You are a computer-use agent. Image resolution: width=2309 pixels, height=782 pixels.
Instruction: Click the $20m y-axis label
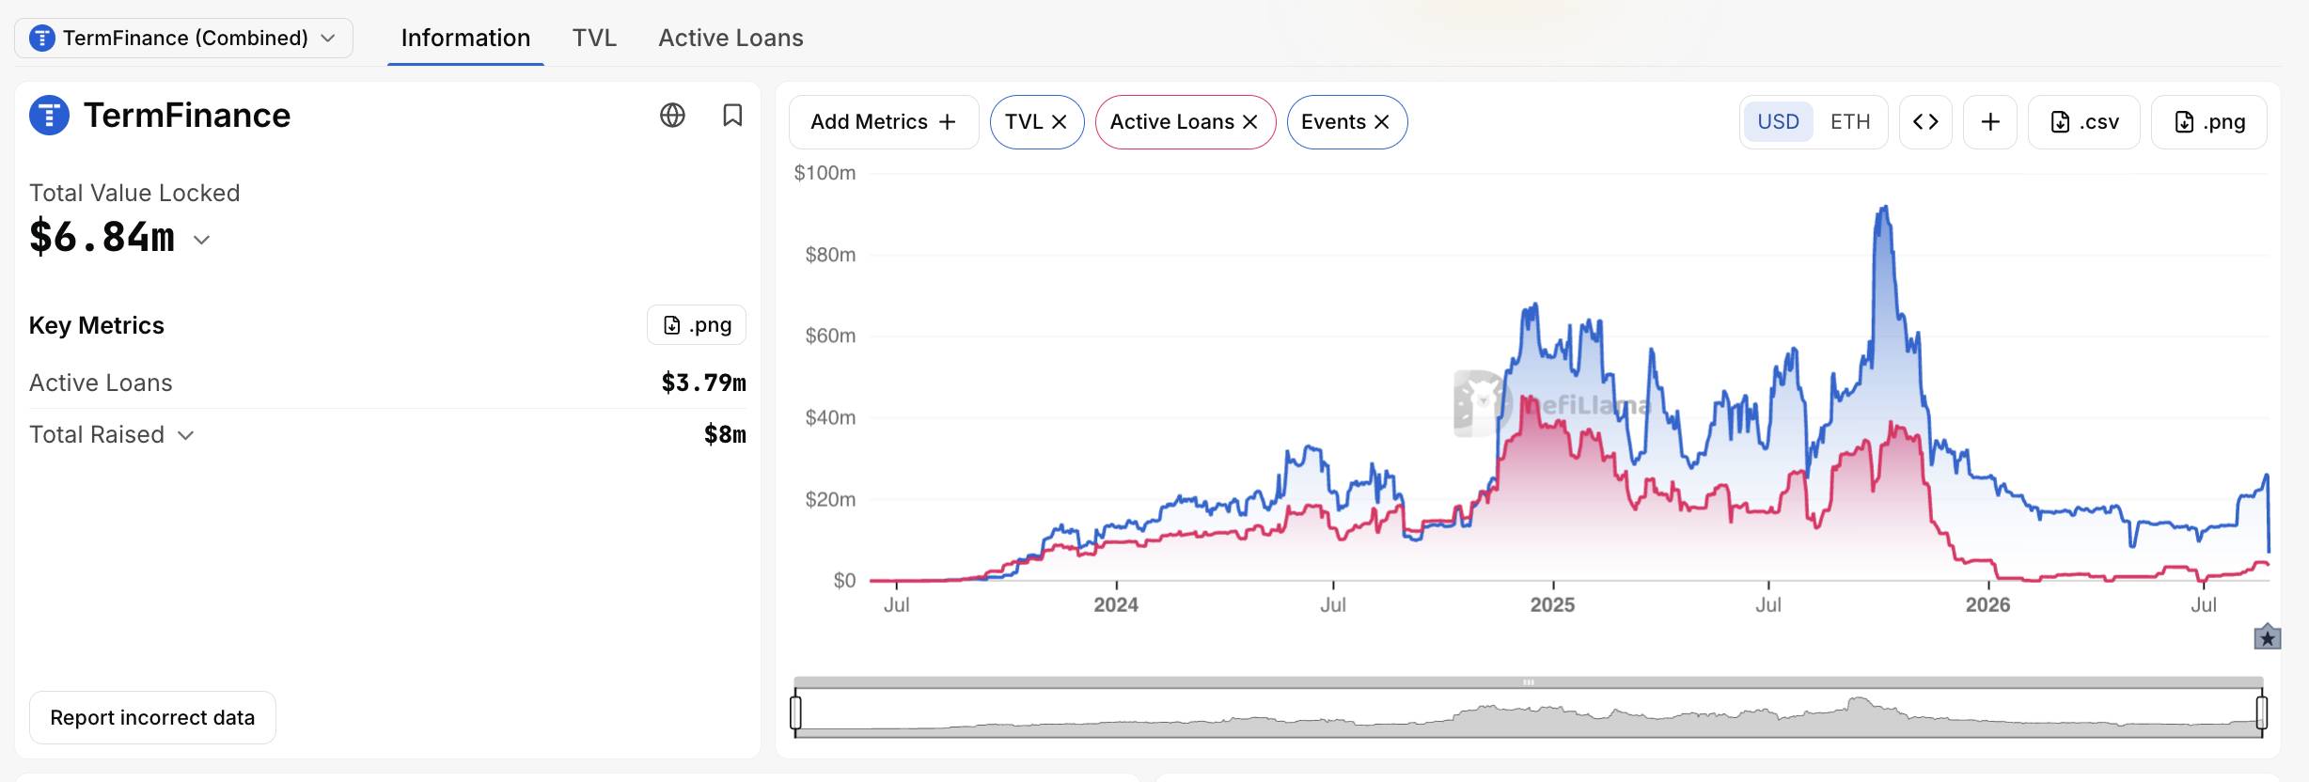click(830, 499)
